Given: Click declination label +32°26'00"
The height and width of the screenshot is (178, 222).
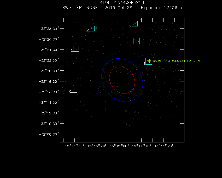Looking at the screenshot, I should click(x=49, y=39).
